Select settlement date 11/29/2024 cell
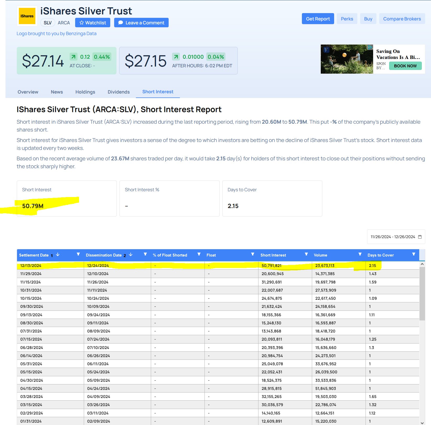Image resolution: width=431 pixels, height=425 pixels. 51,274
